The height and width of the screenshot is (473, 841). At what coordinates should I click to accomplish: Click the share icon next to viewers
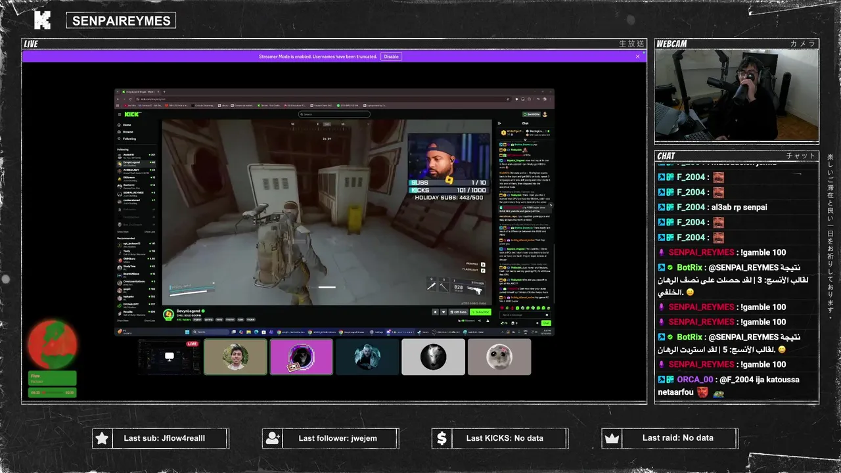[480, 321]
